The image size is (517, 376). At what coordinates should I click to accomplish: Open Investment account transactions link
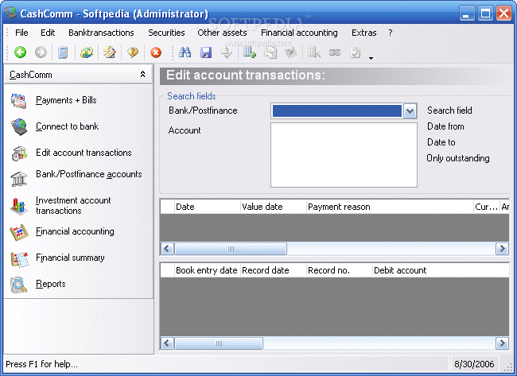[73, 205]
